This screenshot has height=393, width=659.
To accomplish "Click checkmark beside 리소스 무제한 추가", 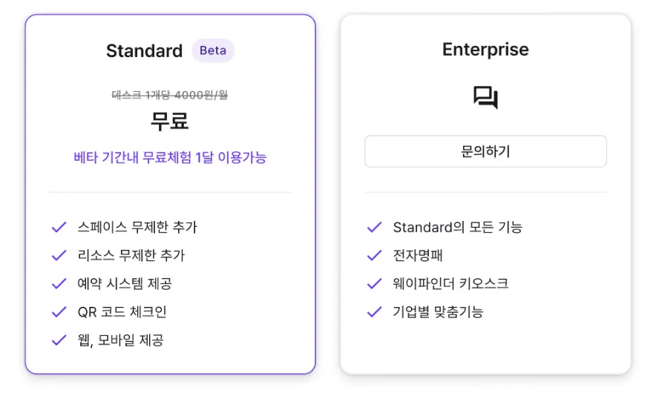I will click(59, 255).
